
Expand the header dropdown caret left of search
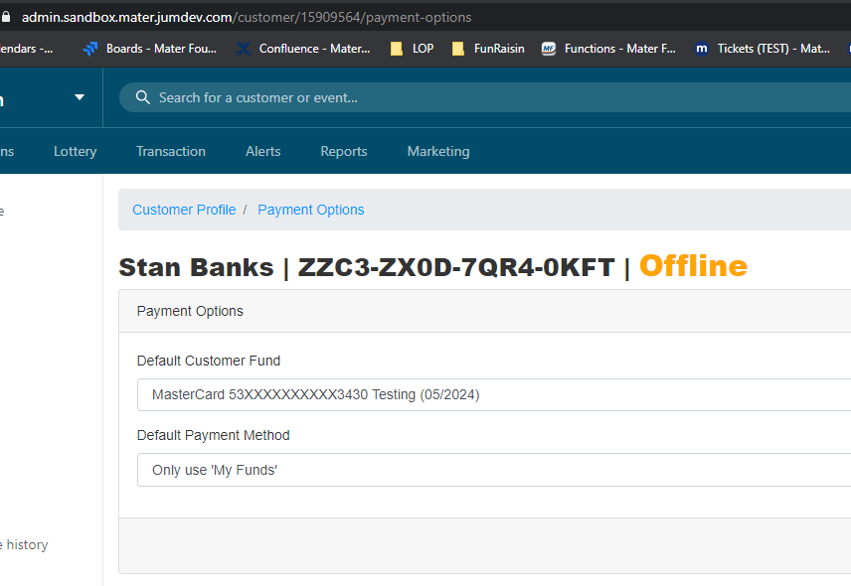point(80,97)
